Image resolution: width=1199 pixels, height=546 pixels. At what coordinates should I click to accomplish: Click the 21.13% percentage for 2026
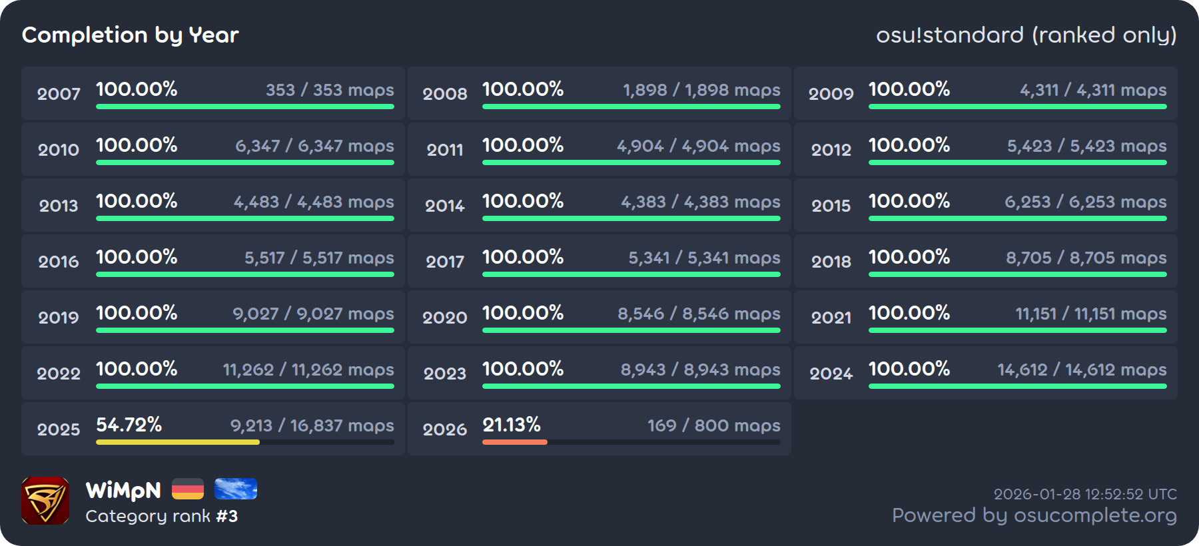512,424
